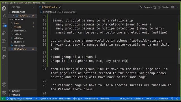Open errors and warnings count in status bar
Viewport: 181px width, 102px height.
[77, 99]
